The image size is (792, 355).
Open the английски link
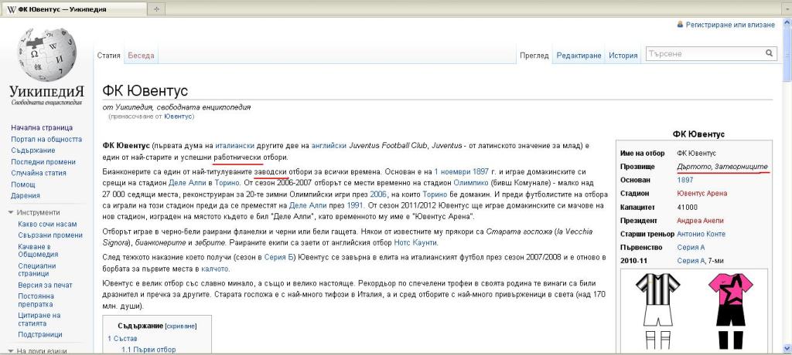click(329, 145)
